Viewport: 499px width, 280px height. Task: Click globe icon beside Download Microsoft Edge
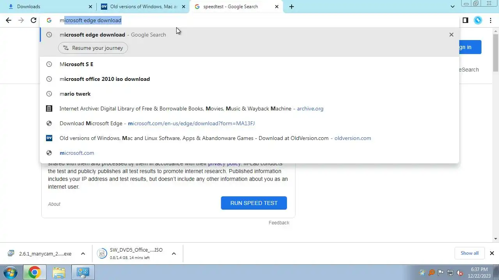click(49, 123)
